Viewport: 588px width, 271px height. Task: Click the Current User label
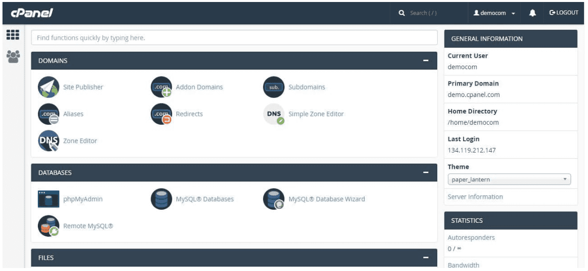pos(468,56)
